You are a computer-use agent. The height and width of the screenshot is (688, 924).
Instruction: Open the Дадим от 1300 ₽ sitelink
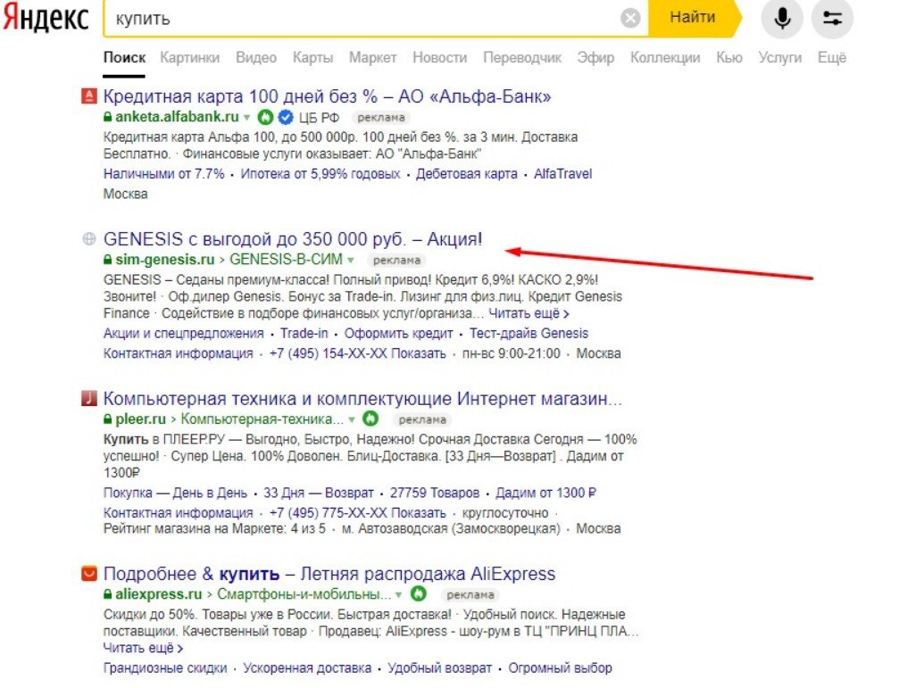point(545,493)
